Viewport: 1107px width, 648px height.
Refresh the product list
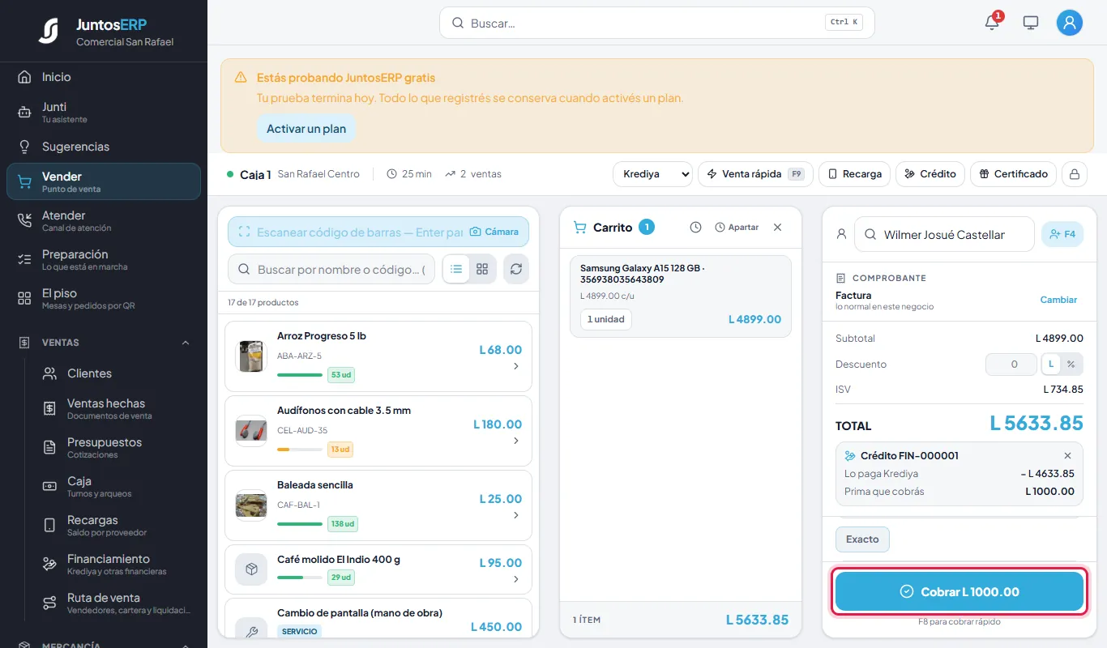pos(516,269)
